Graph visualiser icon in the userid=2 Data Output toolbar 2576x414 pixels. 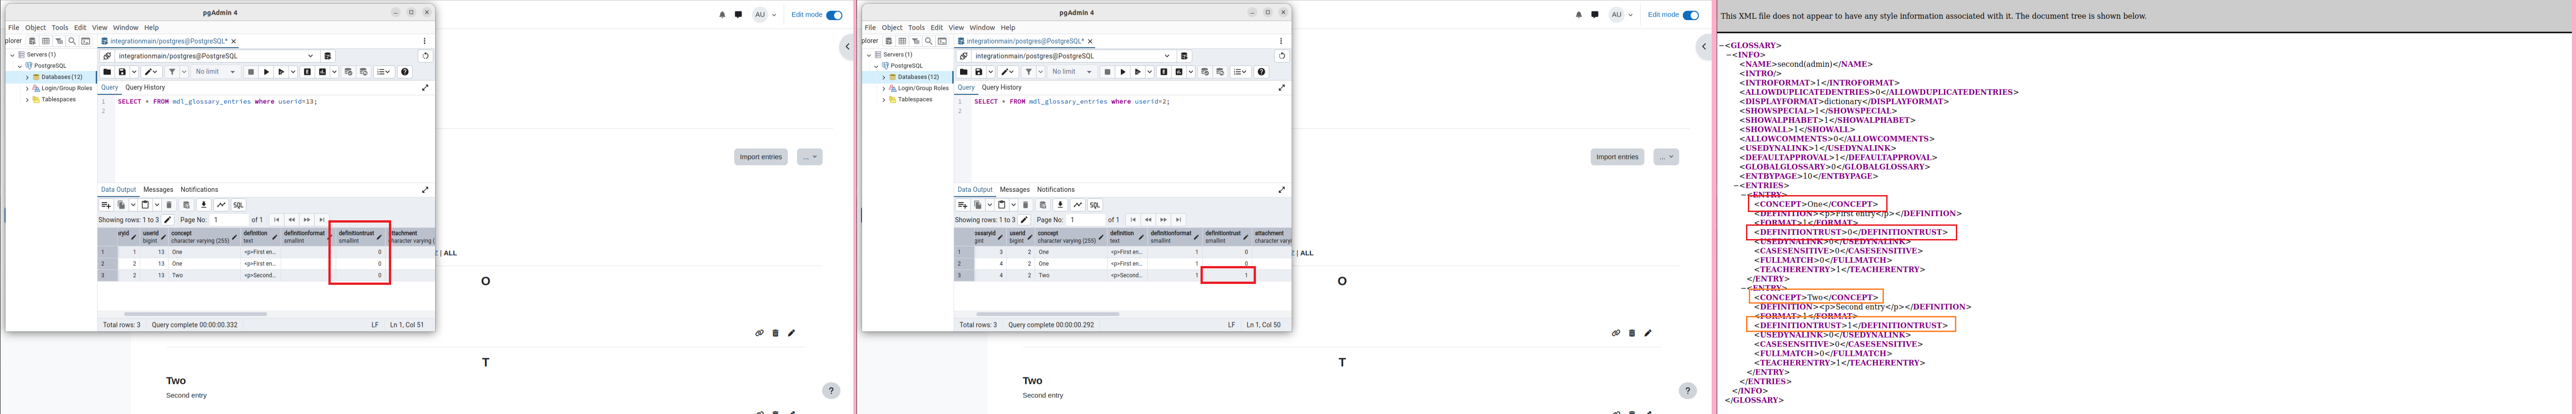[1078, 205]
